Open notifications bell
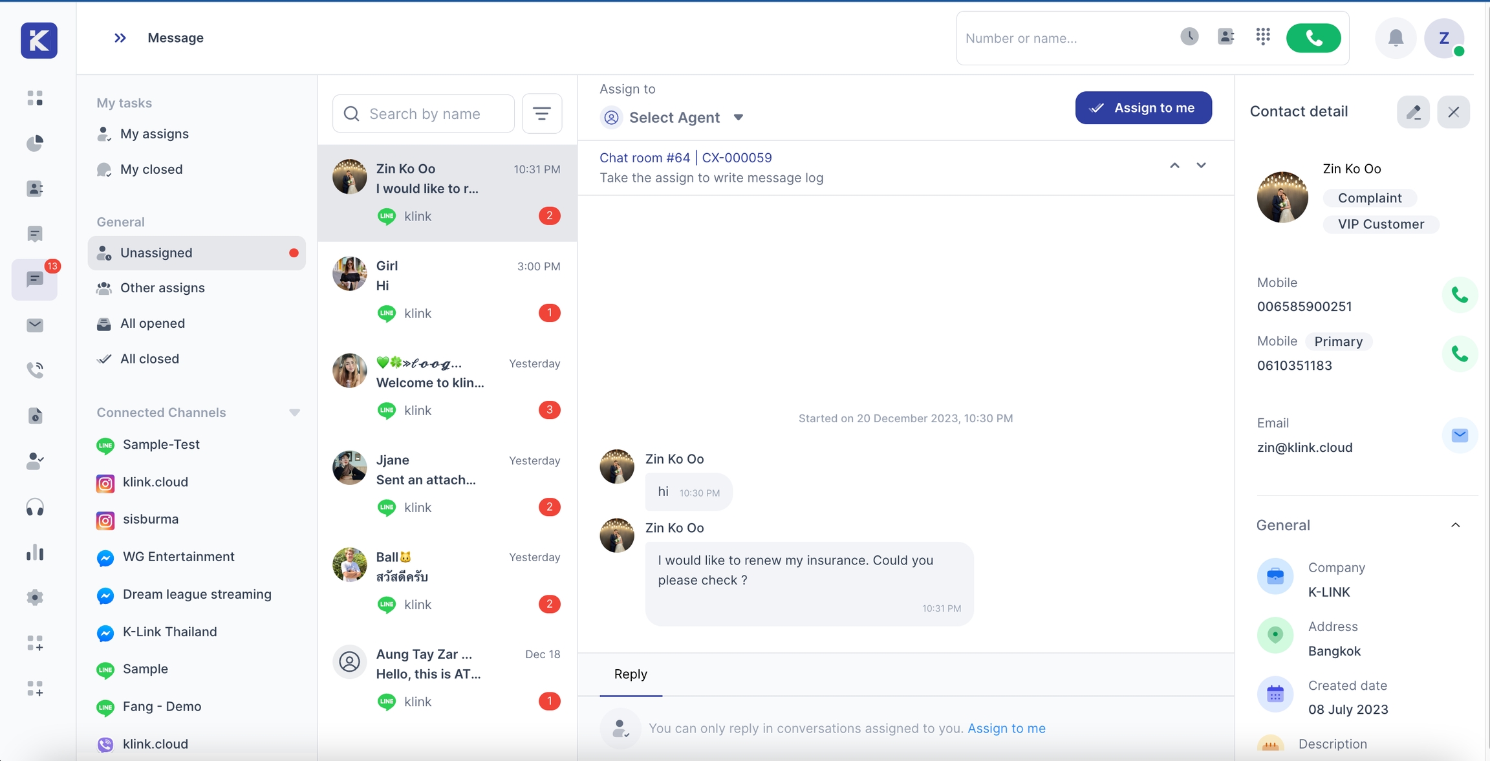This screenshot has width=1490, height=761. 1396,38
